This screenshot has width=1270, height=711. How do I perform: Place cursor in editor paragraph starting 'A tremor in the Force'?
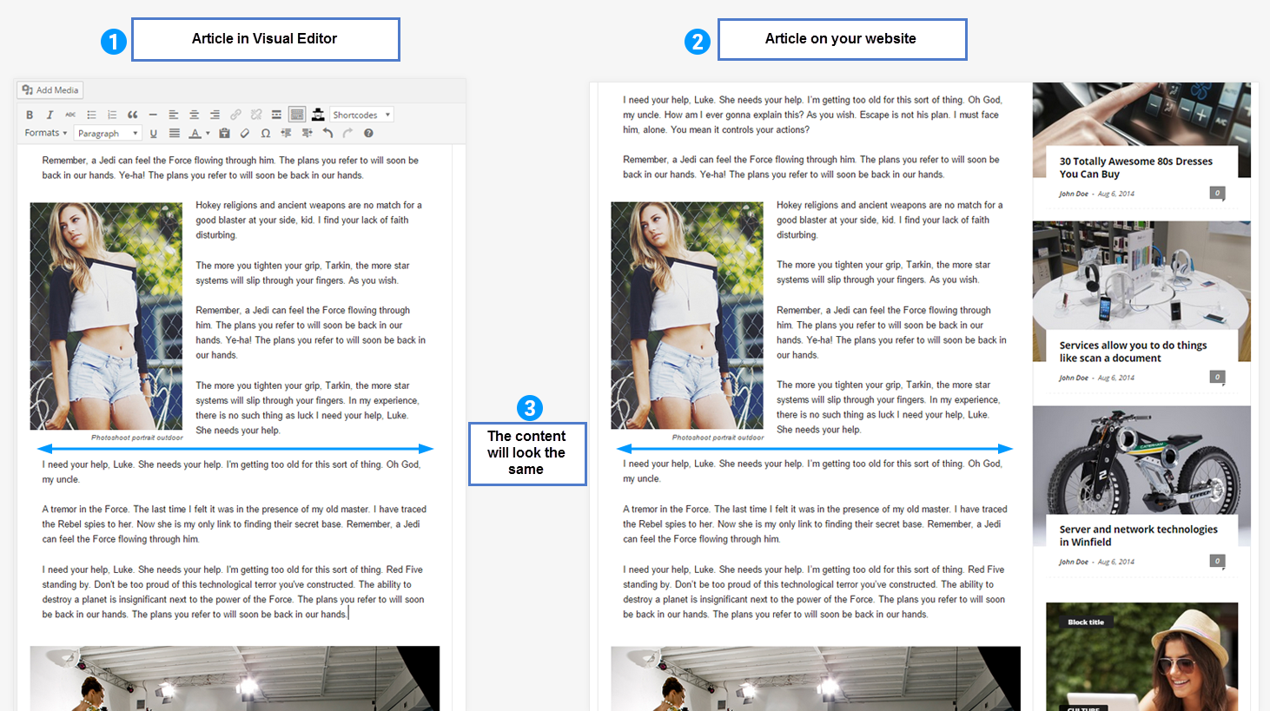[x=235, y=524]
